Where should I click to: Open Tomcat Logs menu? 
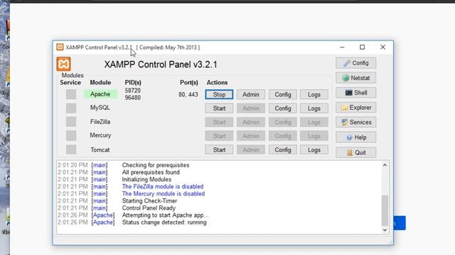[314, 149]
